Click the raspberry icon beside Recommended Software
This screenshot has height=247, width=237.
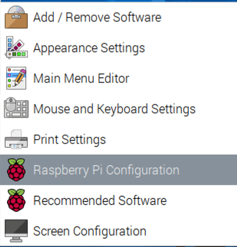tap(16, 200)
